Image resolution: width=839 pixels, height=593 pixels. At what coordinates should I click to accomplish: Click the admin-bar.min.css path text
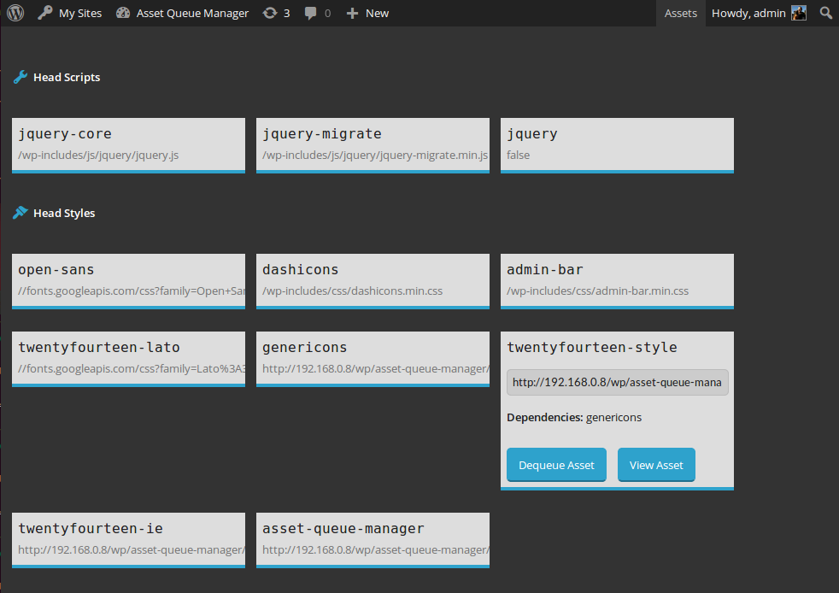click(598, 291)
